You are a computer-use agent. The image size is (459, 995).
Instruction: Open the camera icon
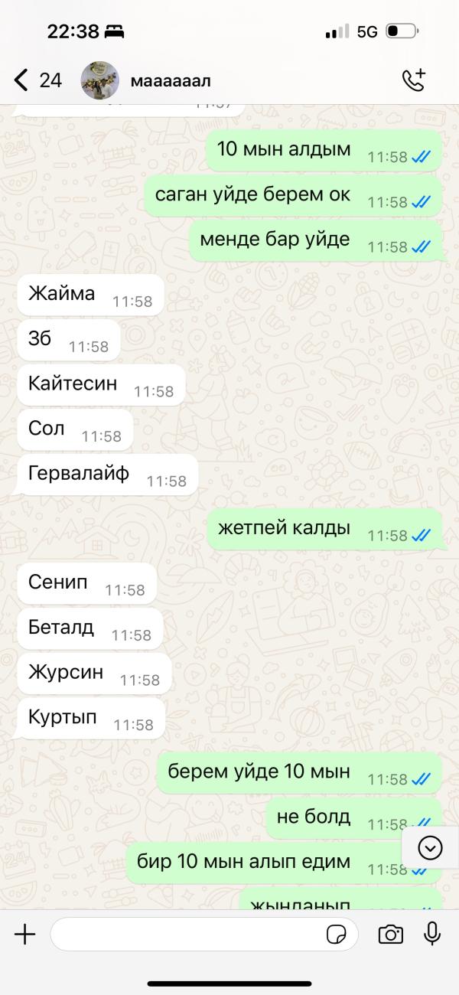coord(391,934)
